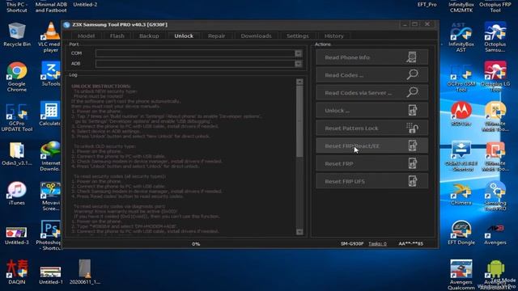
Task: Click Read Codes via Server button
Action: point(372,93)
